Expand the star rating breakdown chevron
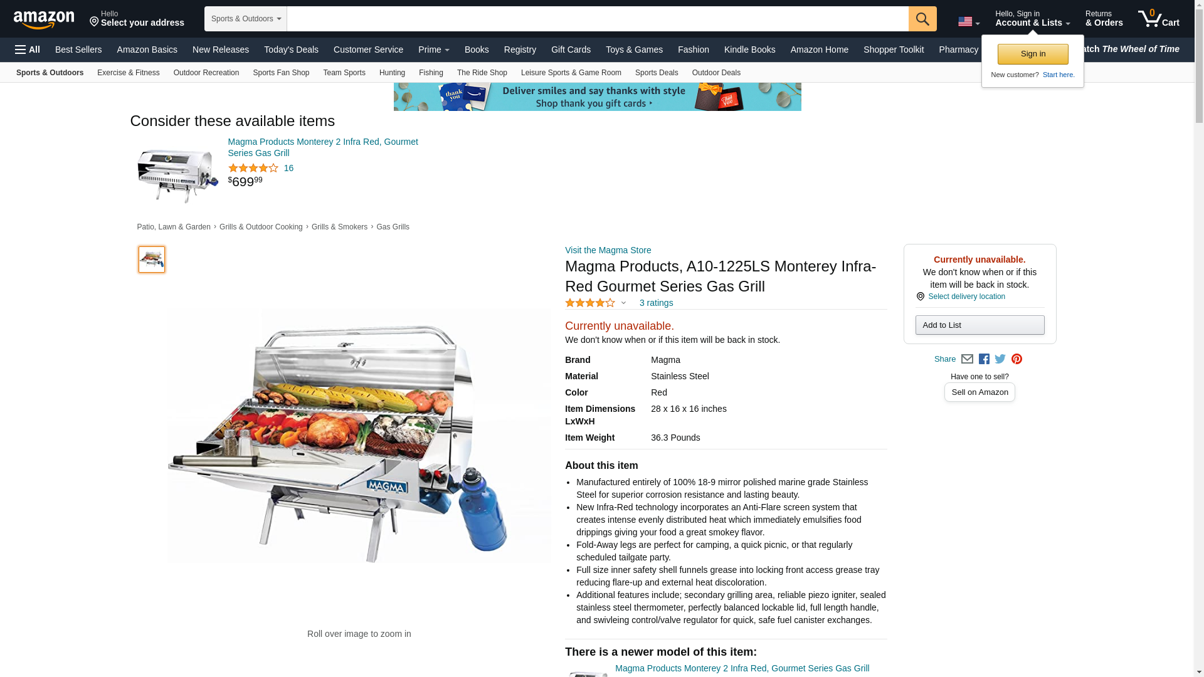 623,303
